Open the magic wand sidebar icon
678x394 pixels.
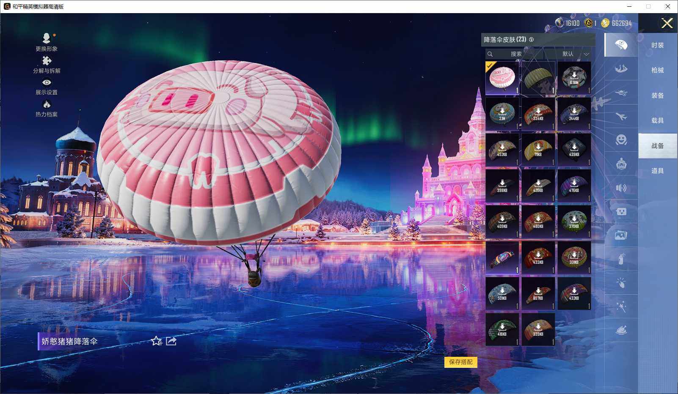point(621,307)
